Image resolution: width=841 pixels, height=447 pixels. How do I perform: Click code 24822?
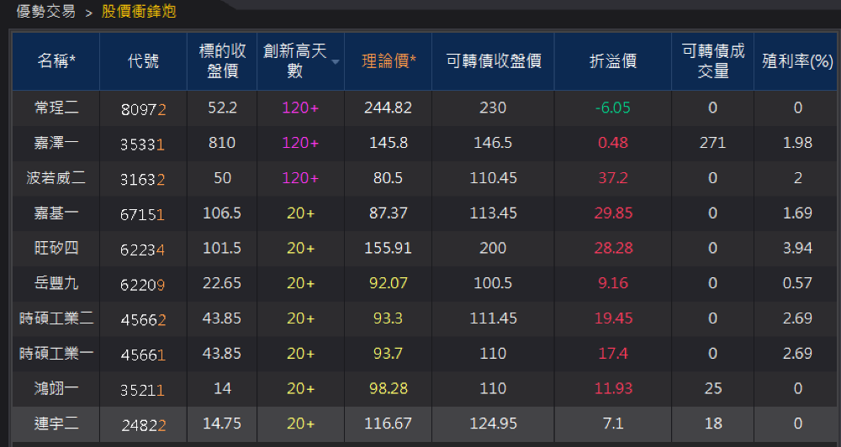(x=143, y=425)
